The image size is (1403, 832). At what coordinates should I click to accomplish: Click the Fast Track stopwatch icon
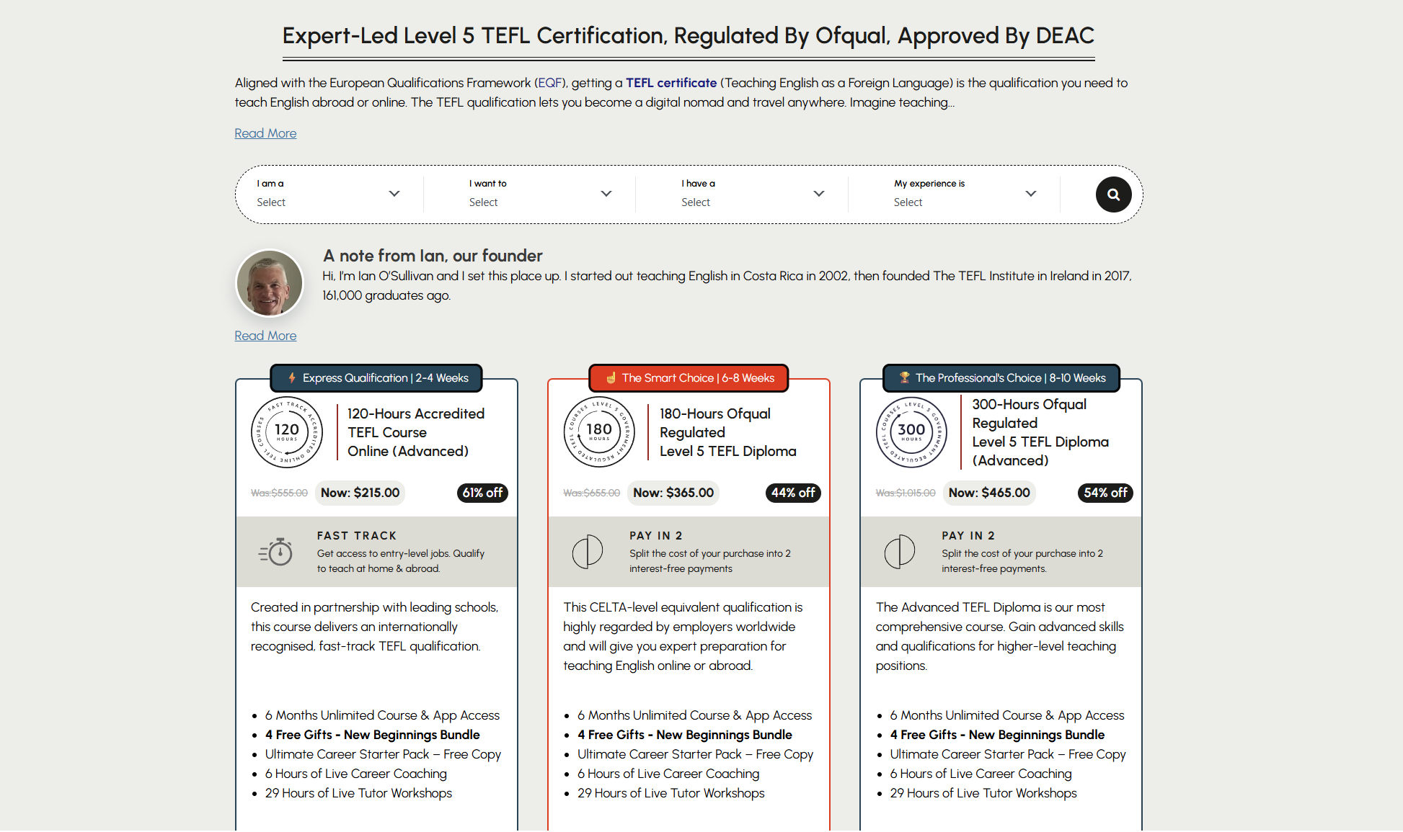(x=276, y=552)
